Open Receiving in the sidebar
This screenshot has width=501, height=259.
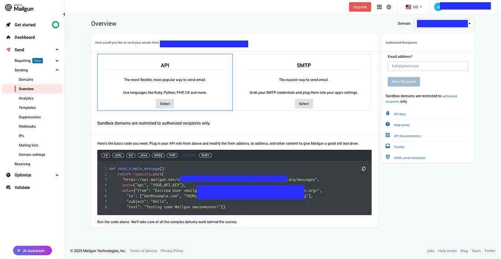(22, 164)
